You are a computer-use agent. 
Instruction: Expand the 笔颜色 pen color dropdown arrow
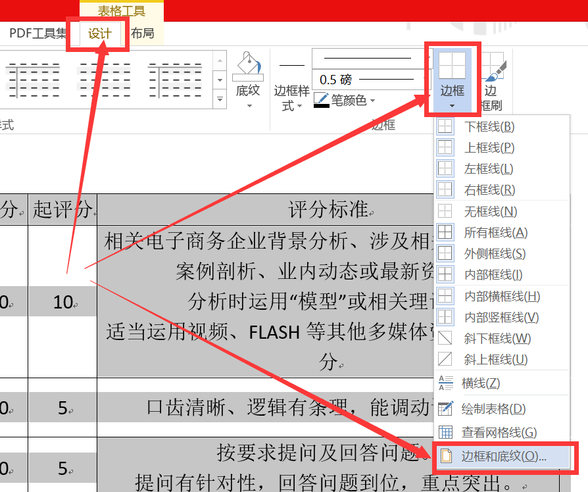coord(372,101)
